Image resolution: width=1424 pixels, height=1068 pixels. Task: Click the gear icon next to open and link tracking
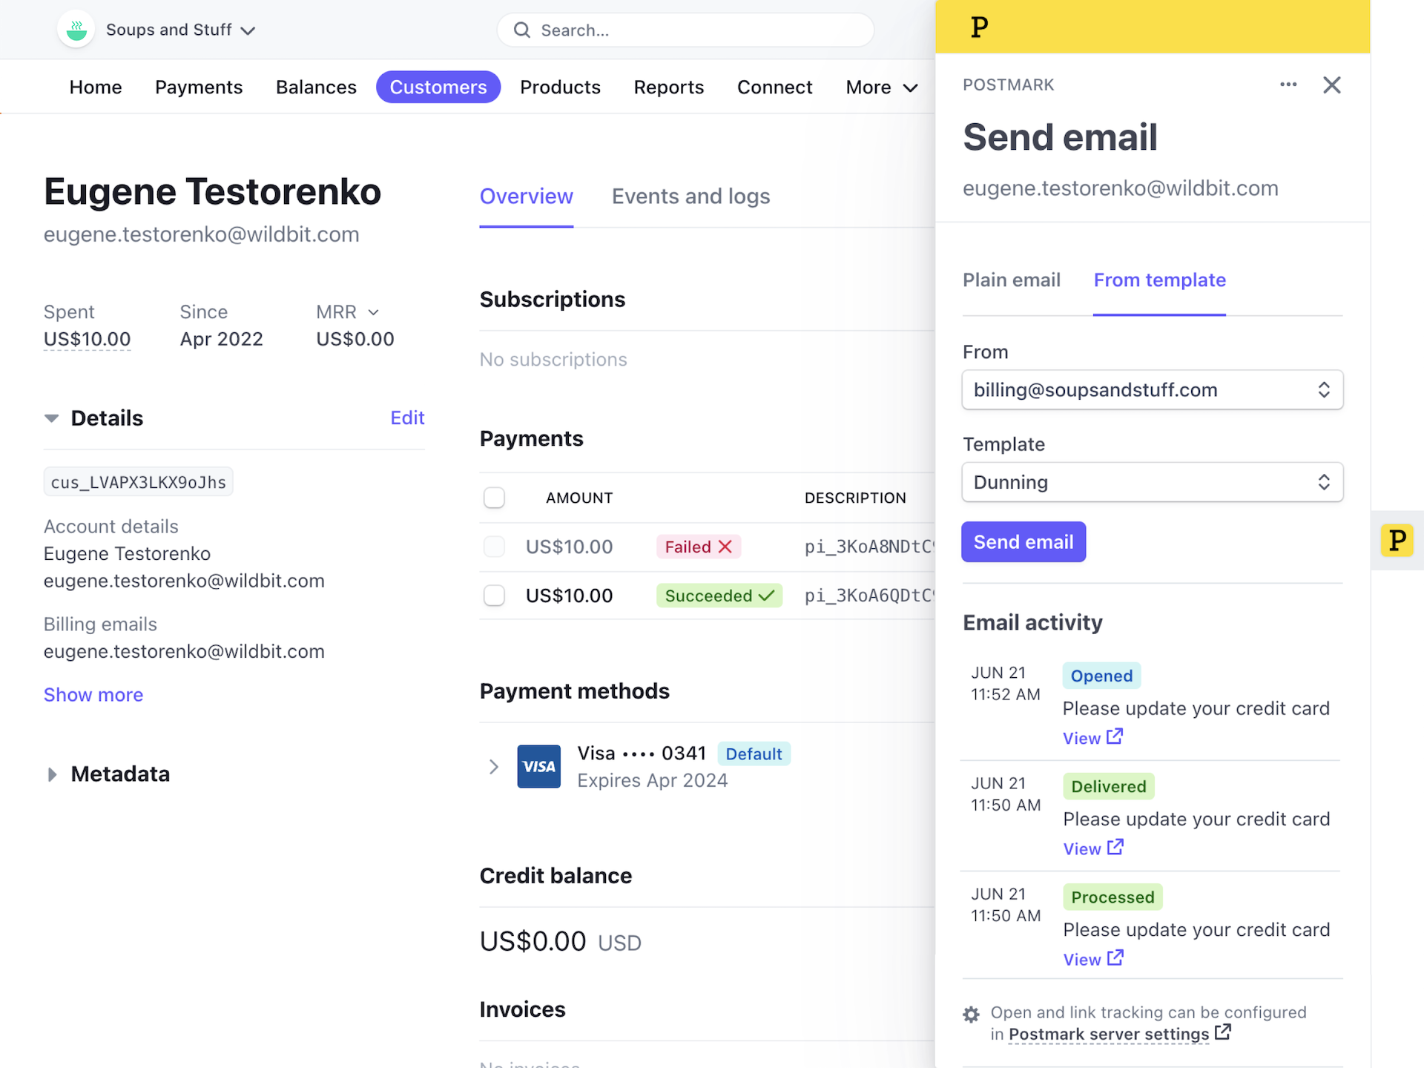coord(972,1013)
